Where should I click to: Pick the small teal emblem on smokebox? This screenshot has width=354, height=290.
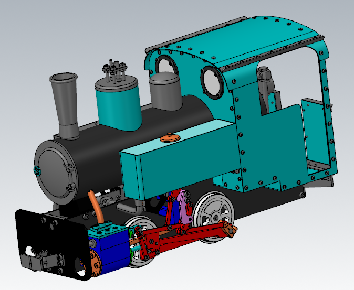(37, 170)
